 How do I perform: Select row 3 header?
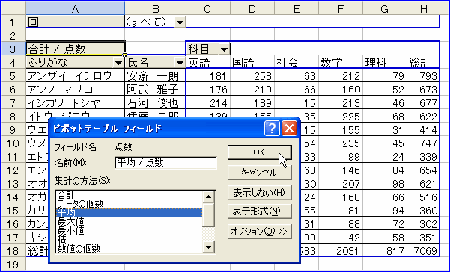click(13, 49)
